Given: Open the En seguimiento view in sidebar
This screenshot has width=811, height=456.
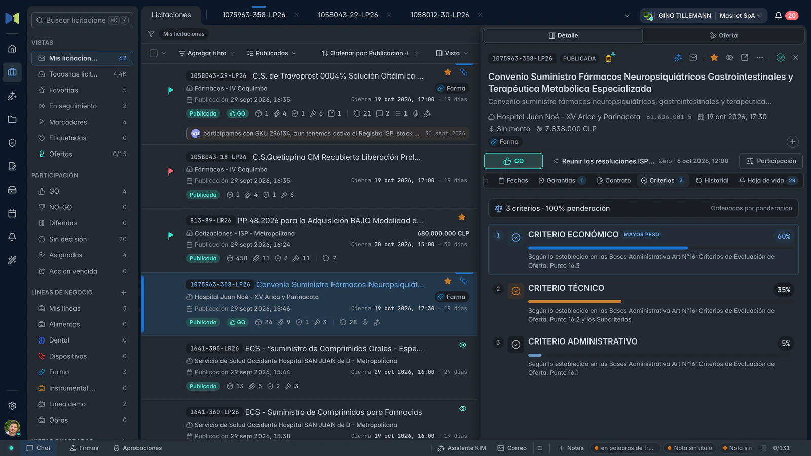Looking at the screenshot, I should (x=82, y=106).
